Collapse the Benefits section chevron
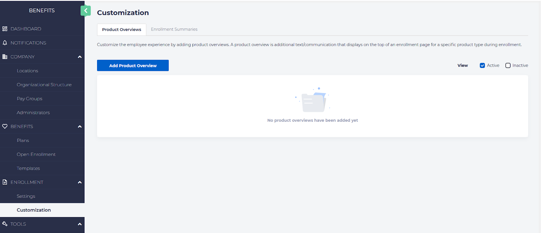Viewport: 541px width, 233px height. point(80,126)
